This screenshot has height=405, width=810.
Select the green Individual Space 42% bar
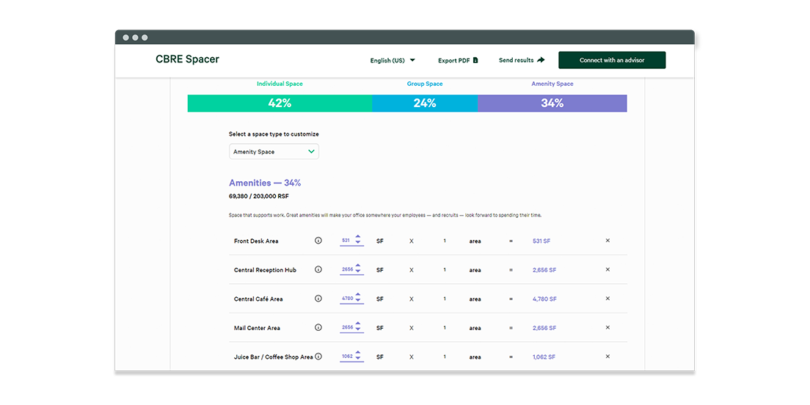[280, 103]
